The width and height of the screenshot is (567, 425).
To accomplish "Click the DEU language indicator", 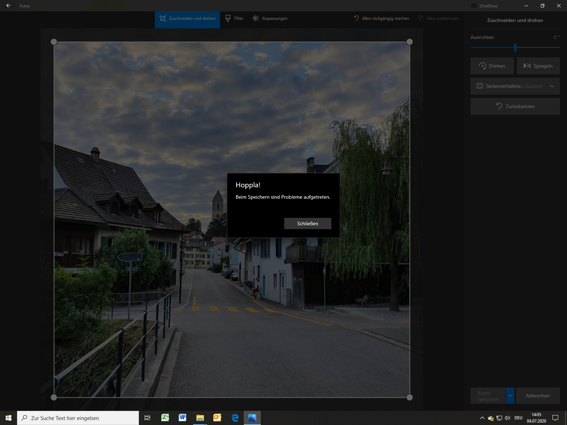I will click(518, 418).
